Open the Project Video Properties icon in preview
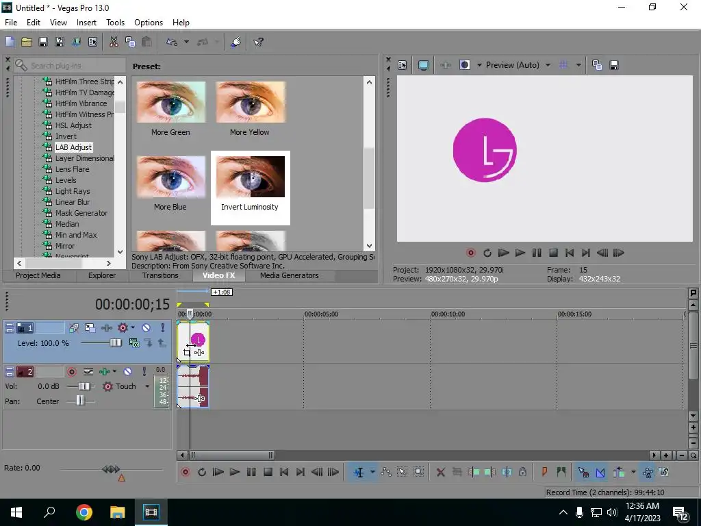The image size is (701, 526). [x=402, y=65]
